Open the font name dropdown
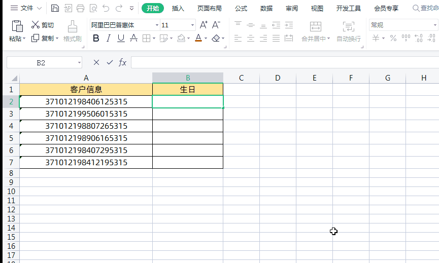The height and width of the screenshot is (263, 439). tap(157, 25)
